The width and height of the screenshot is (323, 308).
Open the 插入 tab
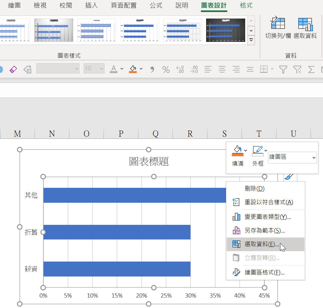tap(91, 6)
